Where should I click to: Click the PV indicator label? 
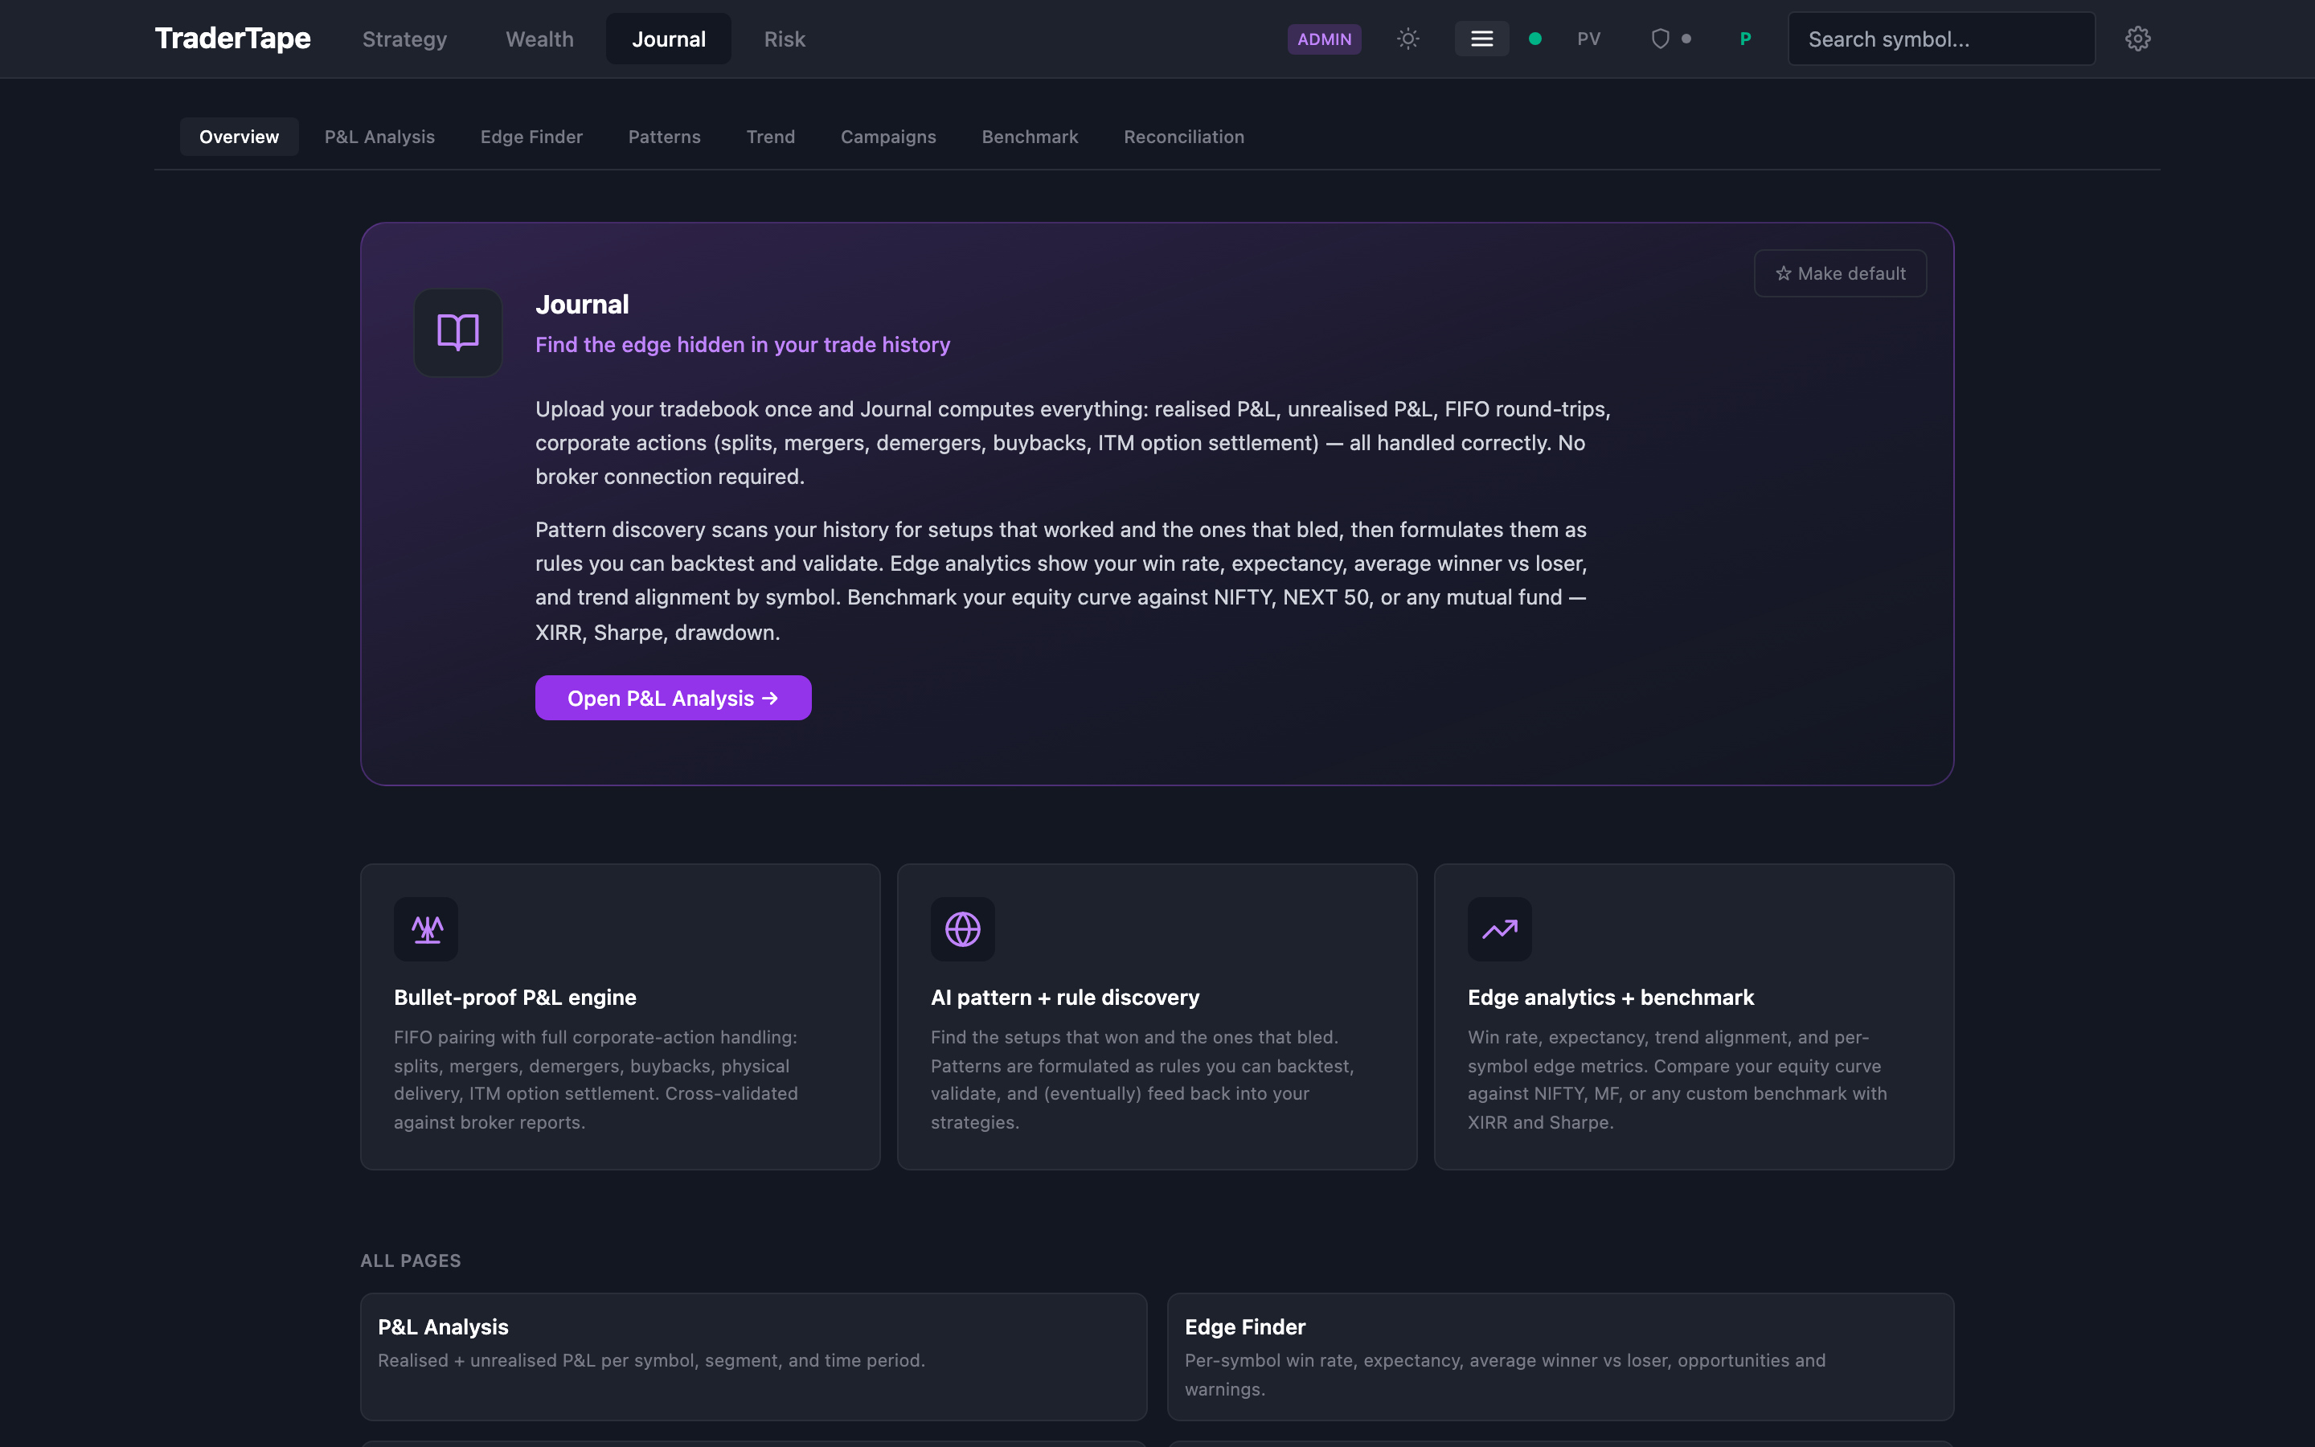1589,39
